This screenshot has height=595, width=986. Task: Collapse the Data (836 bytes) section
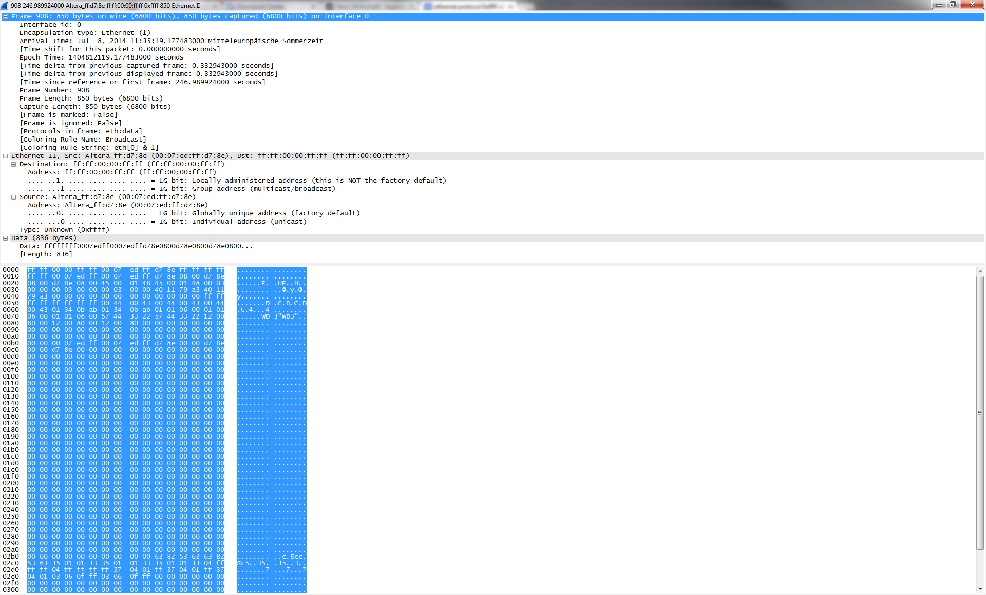(5, 238)
